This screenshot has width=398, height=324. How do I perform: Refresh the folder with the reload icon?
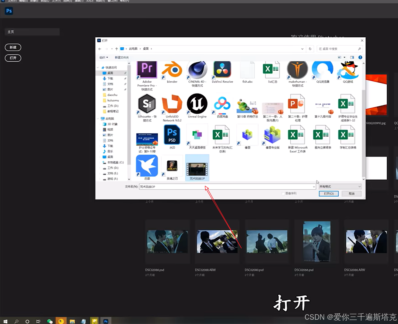point(310,49)
